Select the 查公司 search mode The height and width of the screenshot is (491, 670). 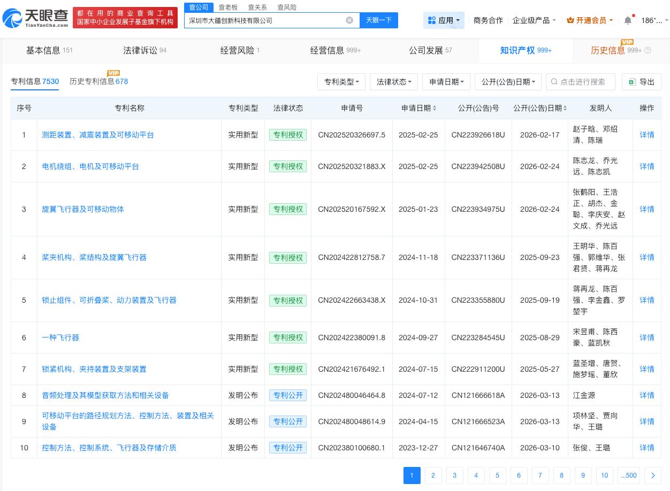tap(199, 7)
